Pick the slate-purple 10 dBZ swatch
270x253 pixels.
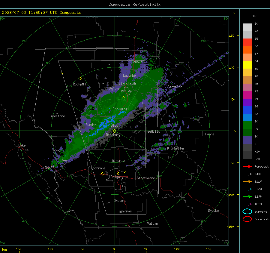247,140
